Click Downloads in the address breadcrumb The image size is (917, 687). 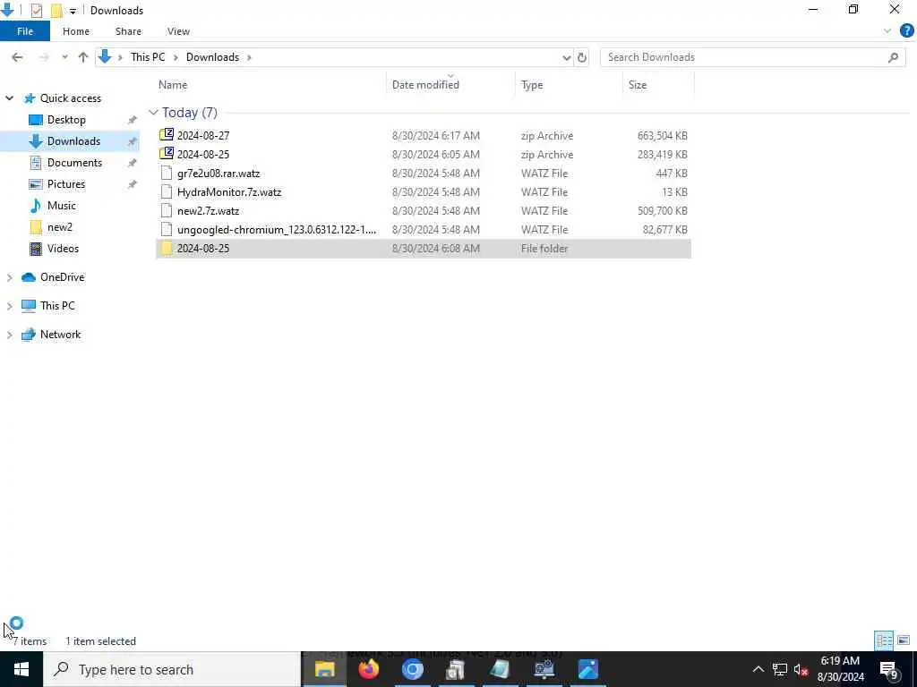[212, 57]
